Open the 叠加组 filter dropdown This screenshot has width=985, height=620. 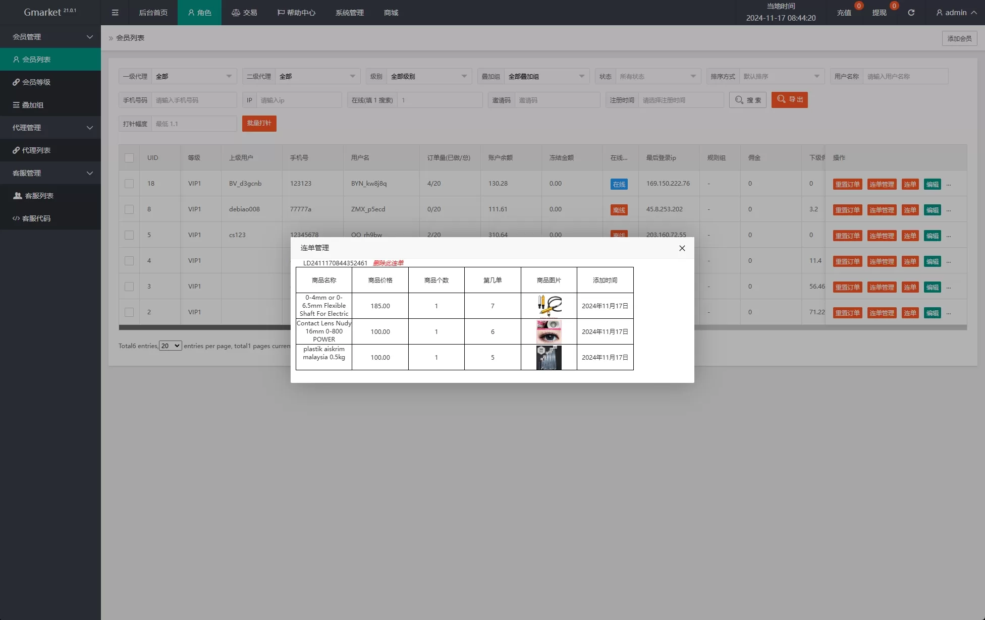pyautogui.click(x=546, y=77)
